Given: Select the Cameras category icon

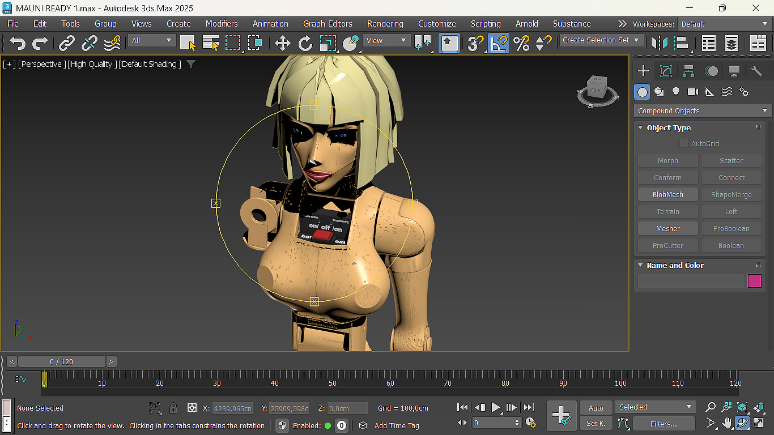Looking at the screenshot, I should [693, 92].
